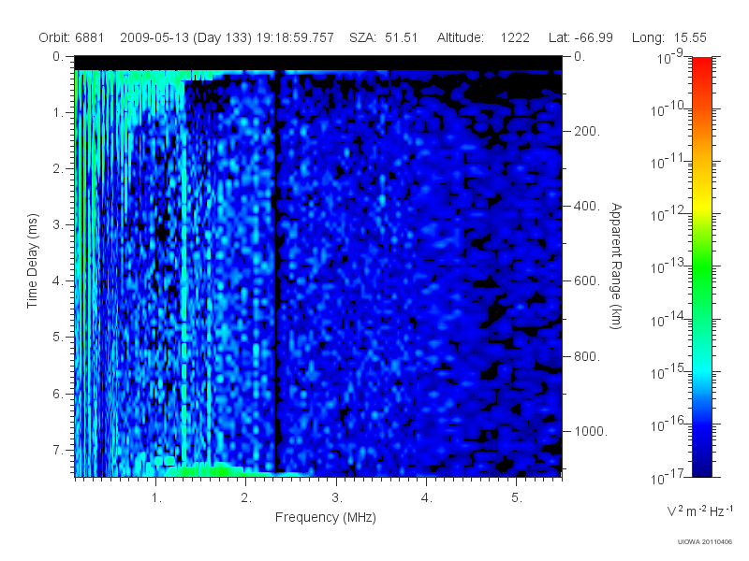Viewport: 749px width, 561px height.
Task: Click the 3. tick label on frequency axis
Action: pos(336,497)
